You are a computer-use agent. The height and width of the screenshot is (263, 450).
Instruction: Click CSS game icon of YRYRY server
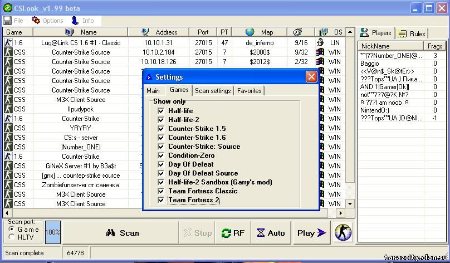pos(8,128)
